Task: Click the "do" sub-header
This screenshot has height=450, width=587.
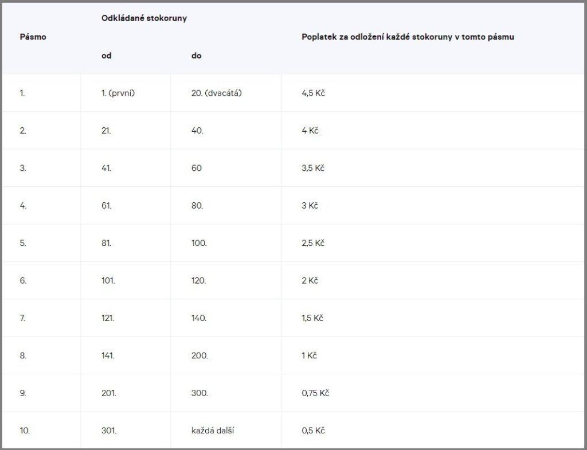Action: [x=196, y=56]
